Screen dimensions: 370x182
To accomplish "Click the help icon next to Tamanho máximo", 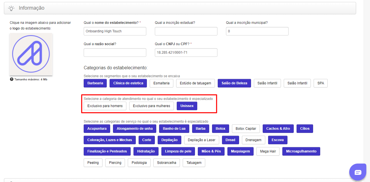I will (x=12, y=79).
